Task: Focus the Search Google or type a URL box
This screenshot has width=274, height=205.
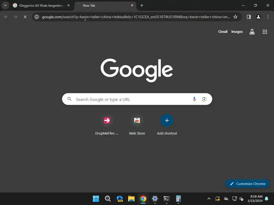Action: (137, 99)
